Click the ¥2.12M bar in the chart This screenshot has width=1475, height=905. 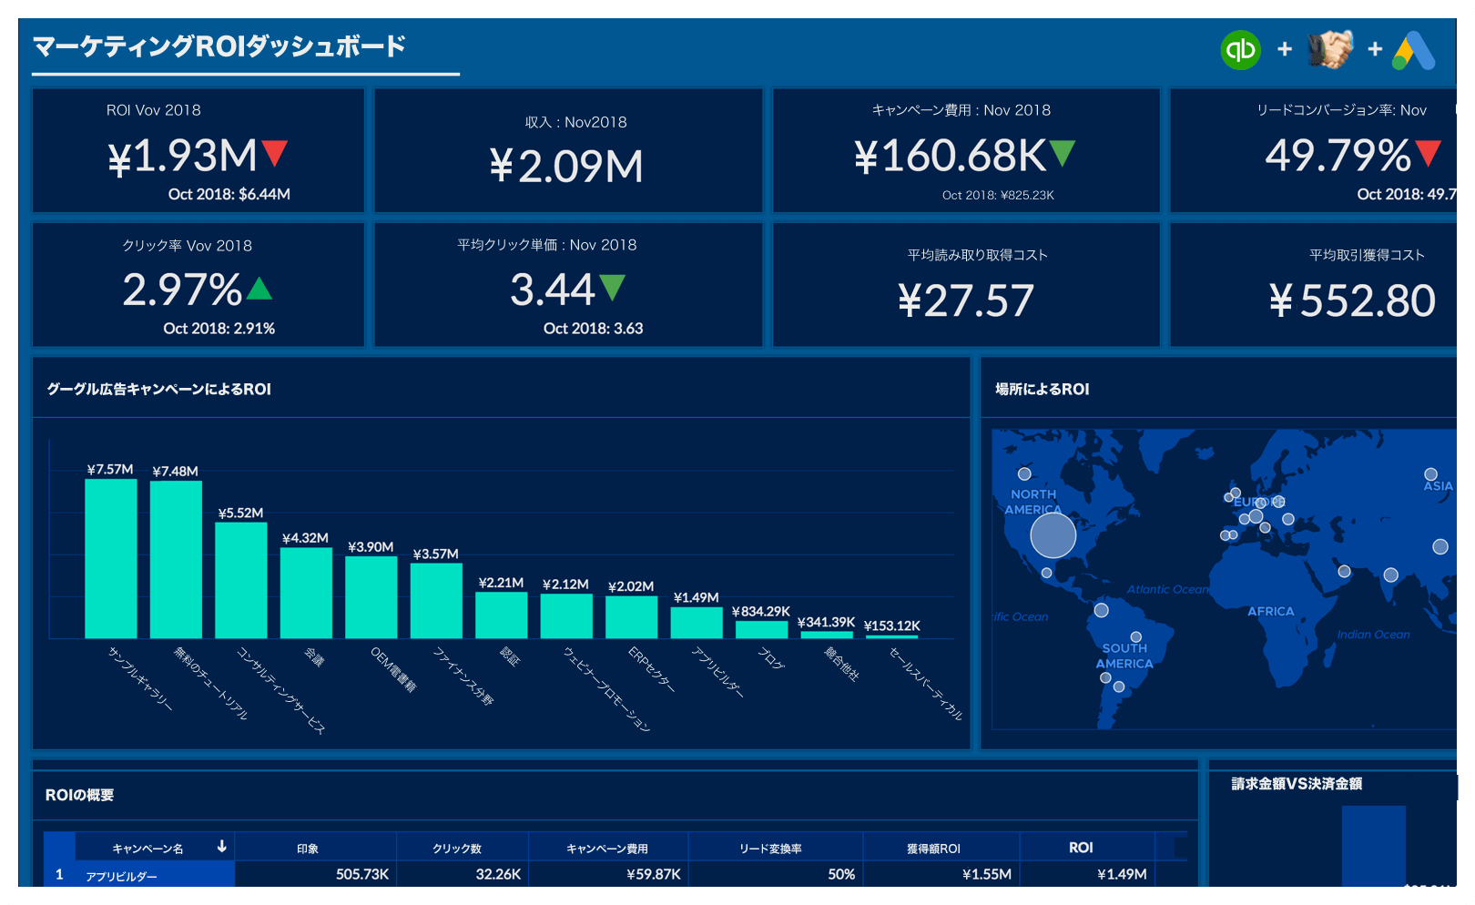[566, 615]
